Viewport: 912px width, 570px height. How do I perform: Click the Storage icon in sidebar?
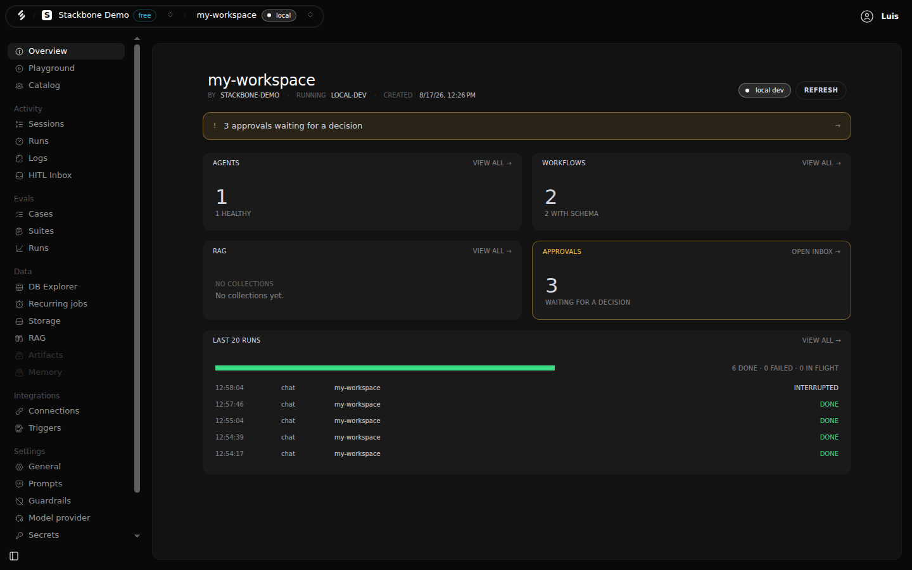(x=20, y=321)
